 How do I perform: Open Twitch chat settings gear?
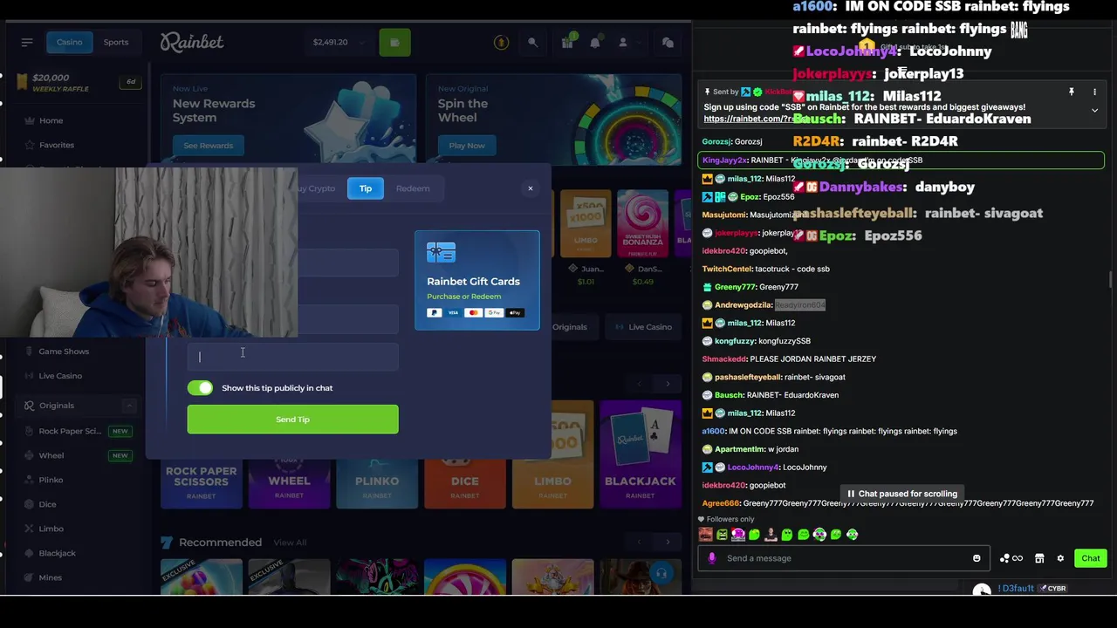tap(1060, 558)
